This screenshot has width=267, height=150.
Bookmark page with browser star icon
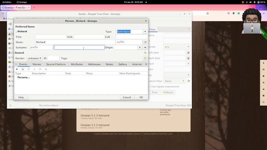pos(208,13)
